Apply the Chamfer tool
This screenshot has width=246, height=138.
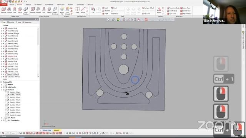coord(106,11)
